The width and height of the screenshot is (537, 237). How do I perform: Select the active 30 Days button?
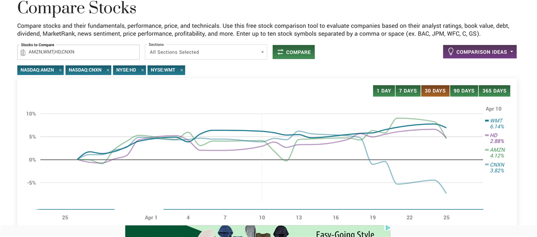pos(435,91)
